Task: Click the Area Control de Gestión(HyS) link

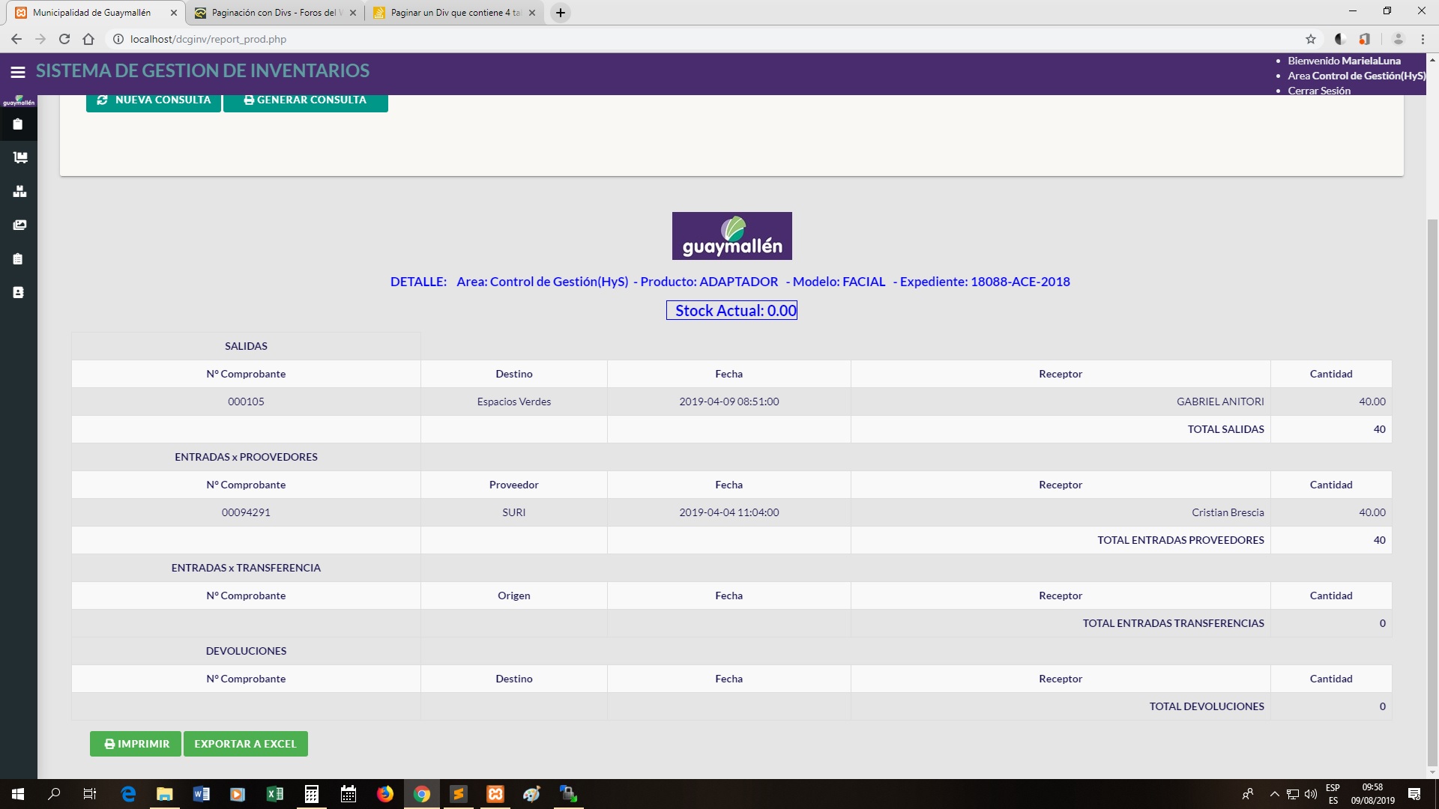Action: [1357, 76]
